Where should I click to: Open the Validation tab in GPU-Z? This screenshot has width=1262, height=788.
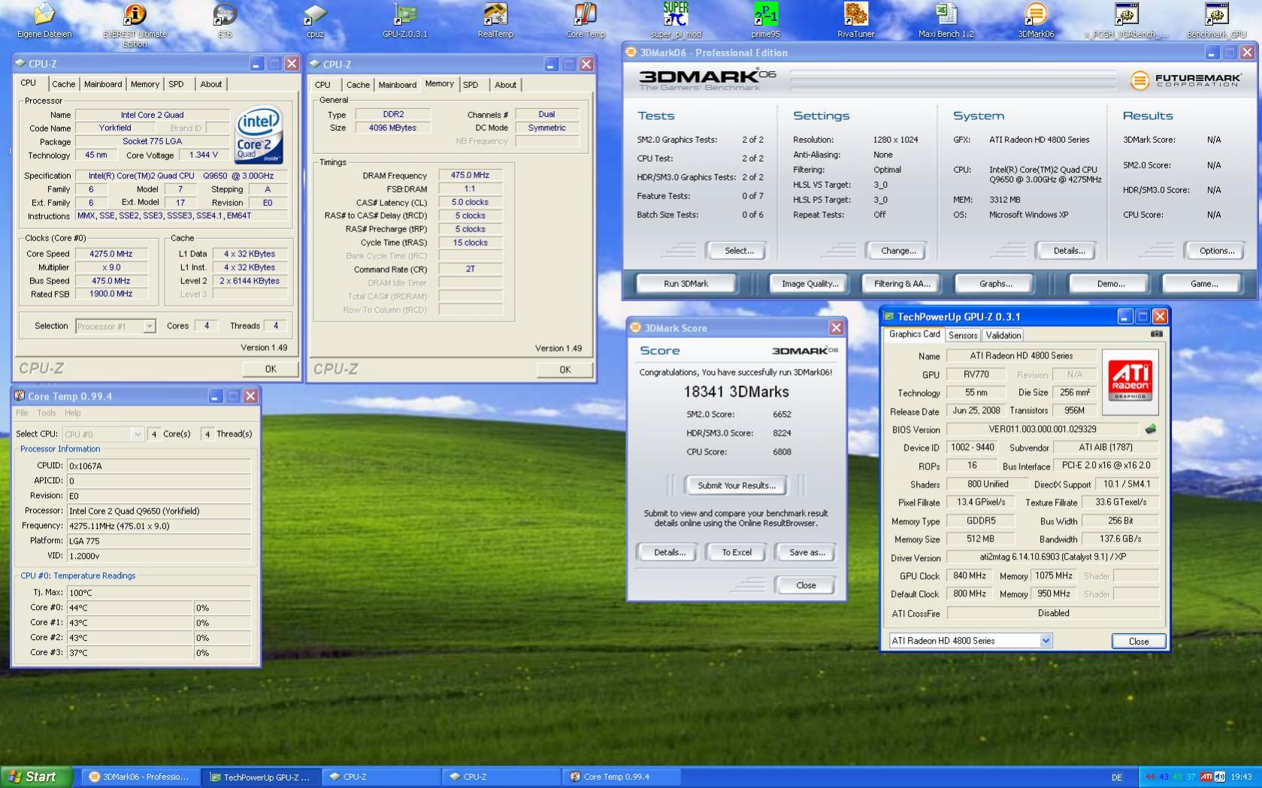pyautogui.click(x=1003, y=336)
